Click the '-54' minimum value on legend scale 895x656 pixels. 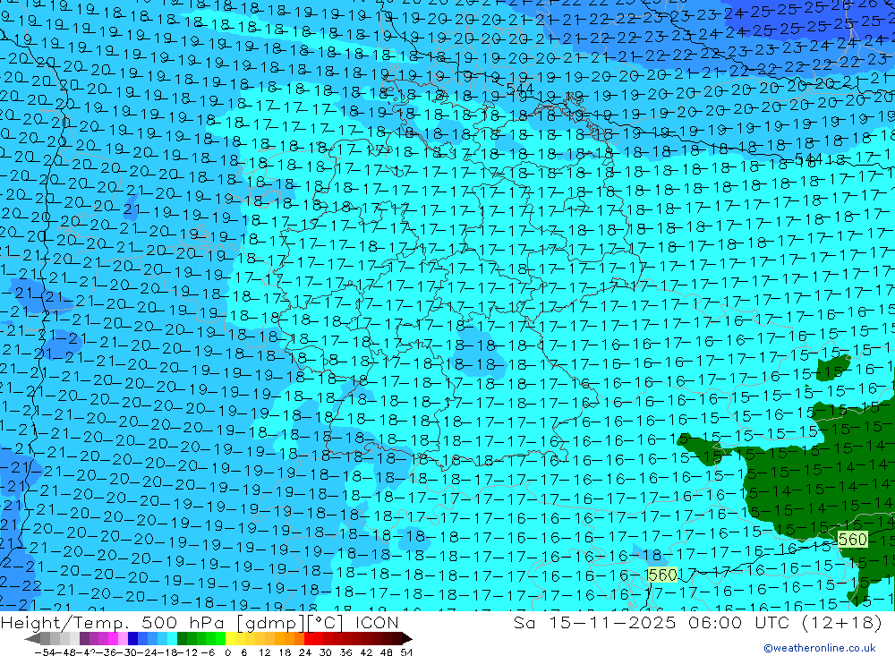point(45,652)
